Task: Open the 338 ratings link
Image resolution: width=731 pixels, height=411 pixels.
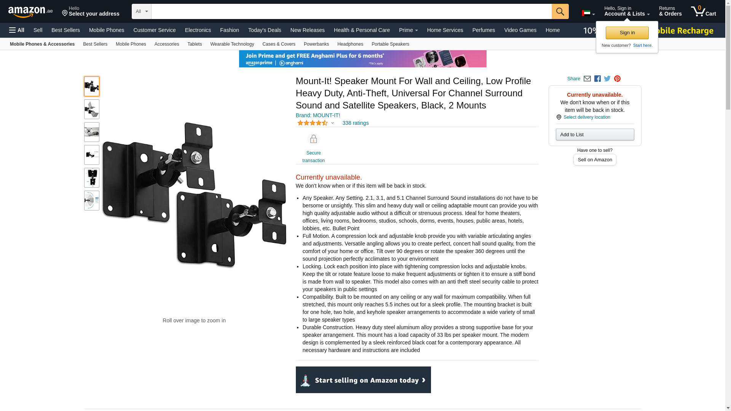Action: click(x=355, y=123)
